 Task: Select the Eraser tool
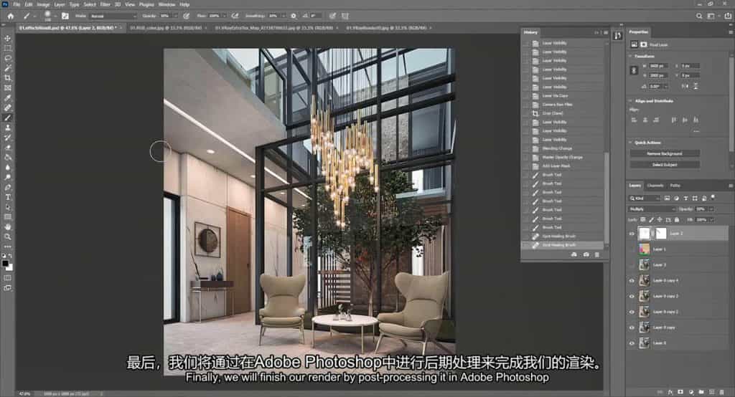coord(7,148)
